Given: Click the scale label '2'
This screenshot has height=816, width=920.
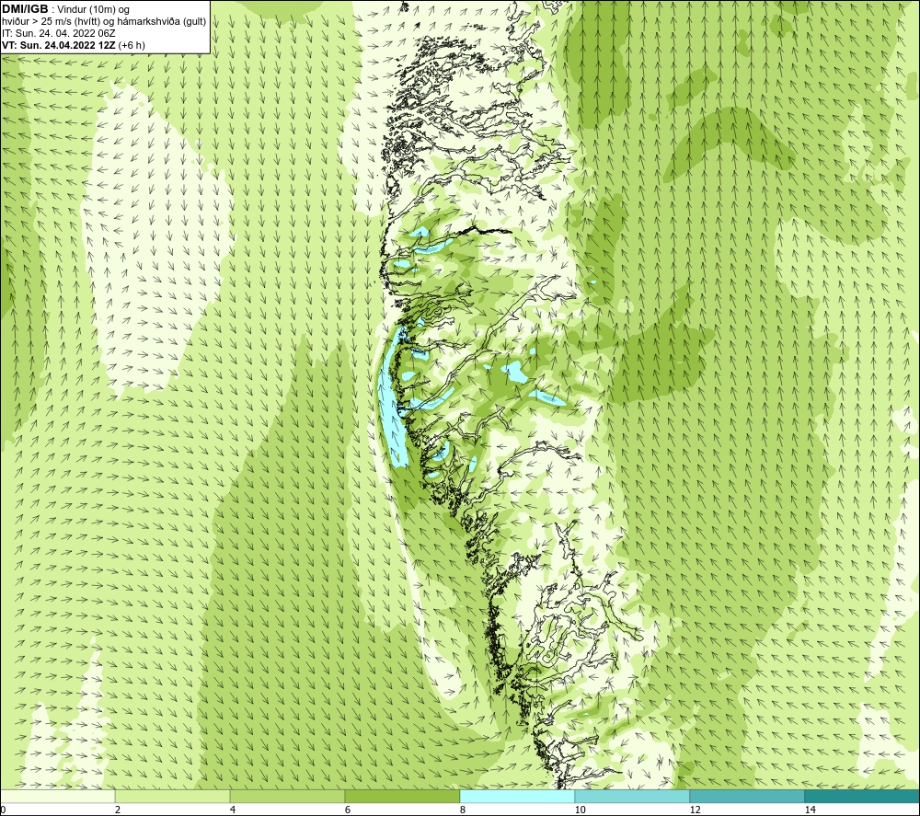Looking at the screenshot, I should [x=118, y=810].
